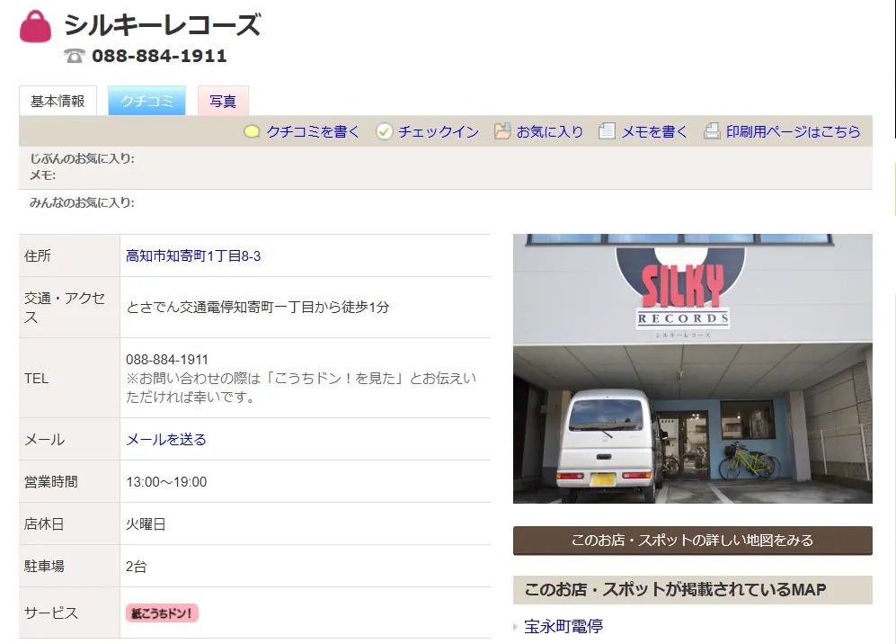
Task: Open the 基本情報 tab
Action: tap(58, 101)
